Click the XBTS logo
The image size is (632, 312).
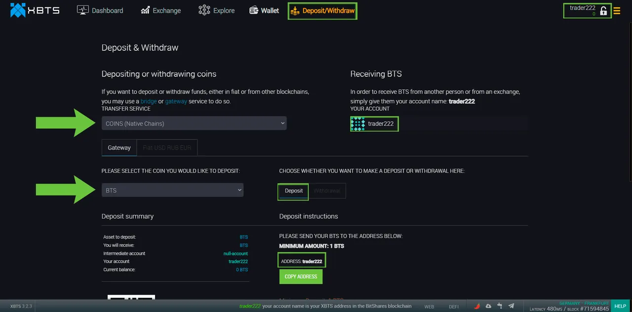click(35, 10)
